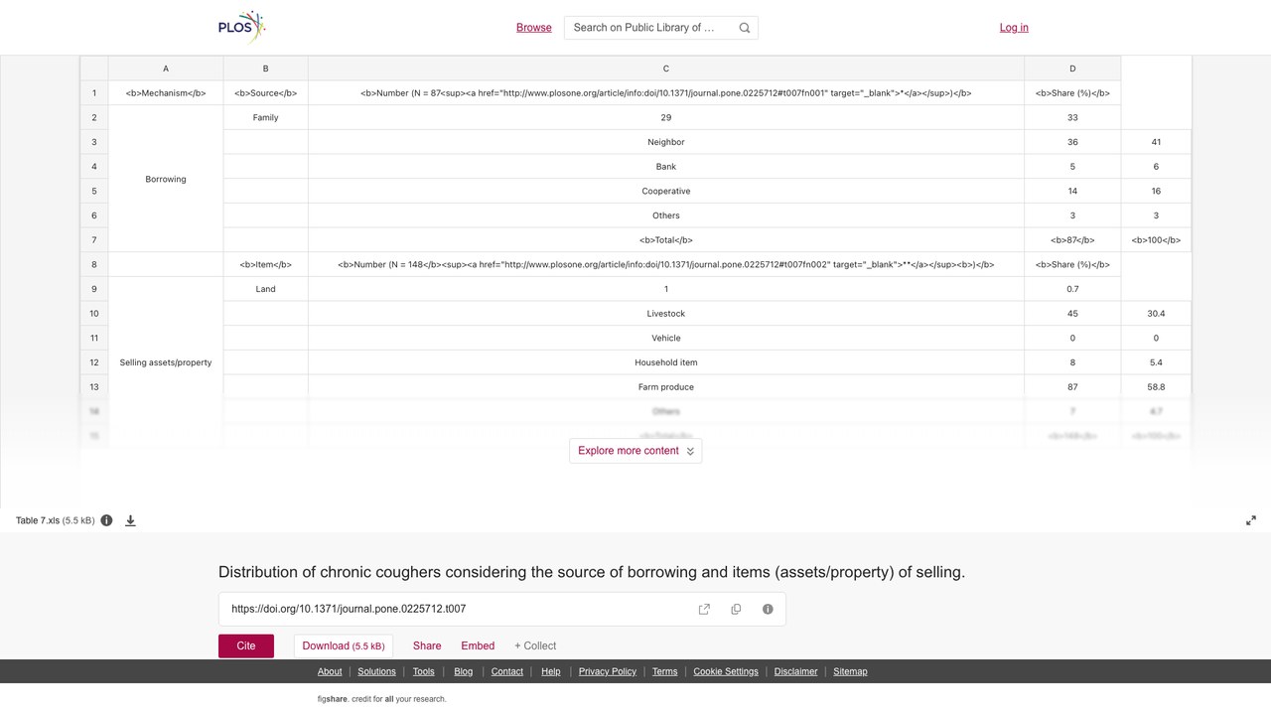1271x715 pixels.
Task: Open the Contact footer link
Action: click(x=507, y=671)
